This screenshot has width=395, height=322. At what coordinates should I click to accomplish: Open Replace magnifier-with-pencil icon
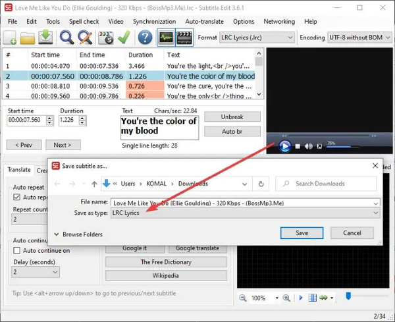pyautogui.click(x=85, y=38)
